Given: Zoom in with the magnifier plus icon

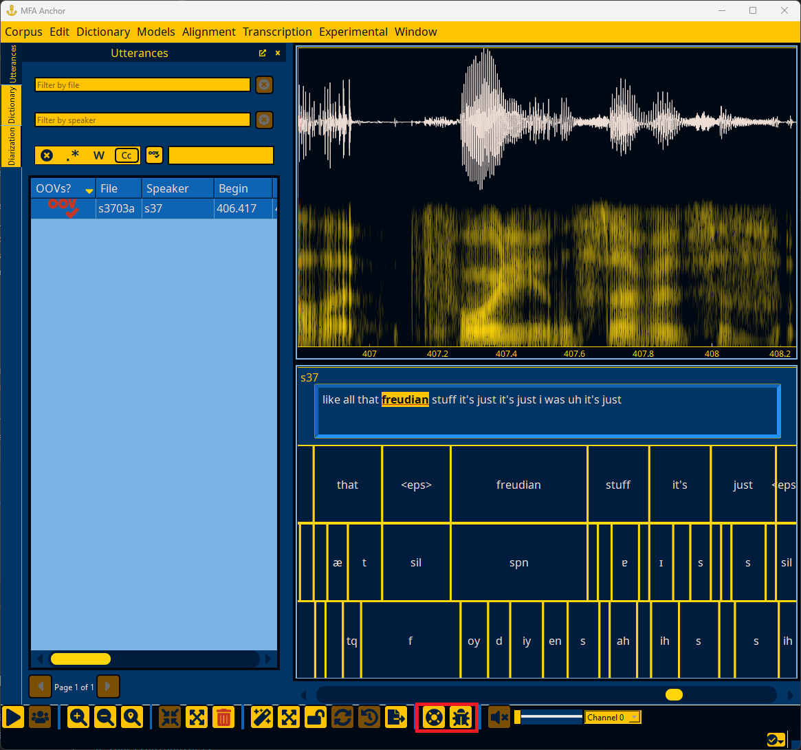Looking at the screenshot, I should [x=78, y=717].
